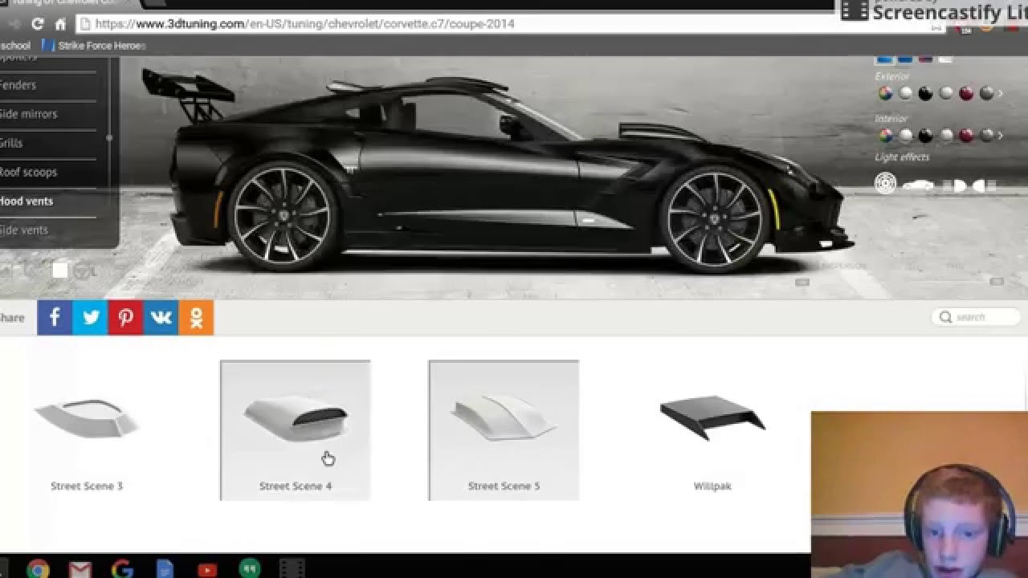Screen dimensions: 1028x578
Task: Open Google Search shelf icon
Action: pyautogui.click(x=122, y=569)
